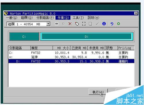Click the 狀態 column header
Image resolution: width=144 pixels, height=105 pixels.
click(111, 48)
